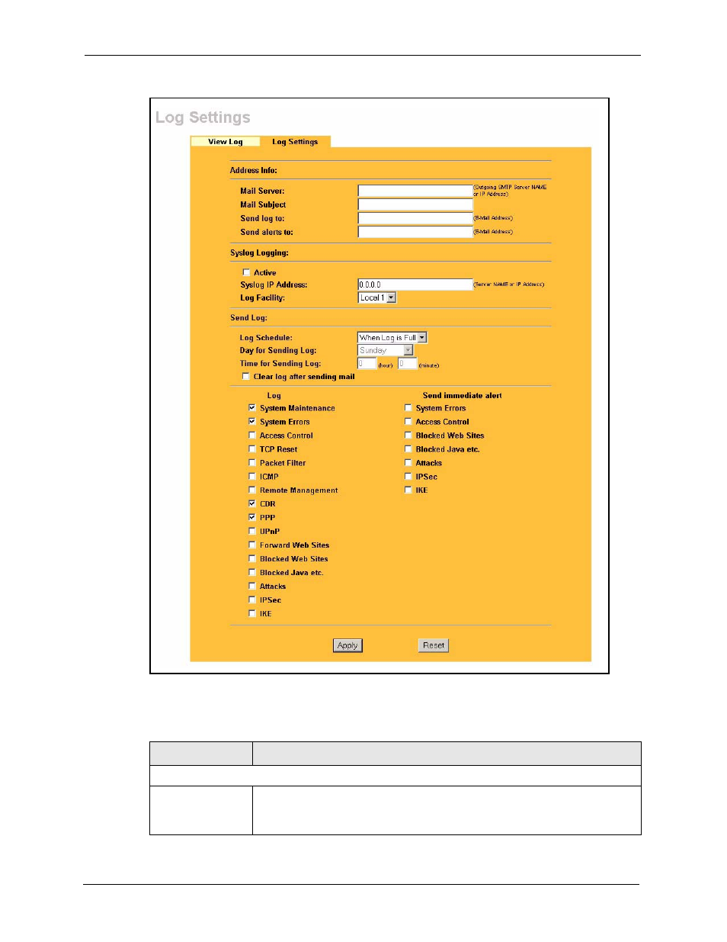Enable Attacks in the Log column
The height and width of the screenshot is (942, 727).
pyautogui.click(x=252, y=587)
